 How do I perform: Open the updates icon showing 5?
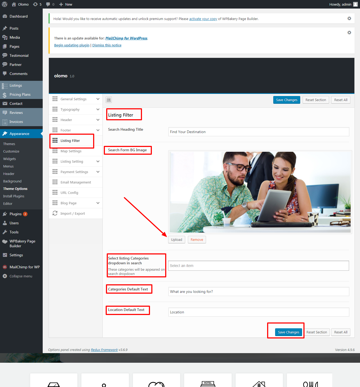click(37, 4)
